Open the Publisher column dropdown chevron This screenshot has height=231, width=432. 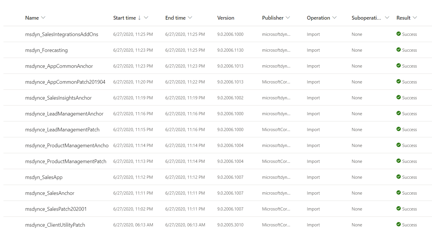[x=288, y=18]
